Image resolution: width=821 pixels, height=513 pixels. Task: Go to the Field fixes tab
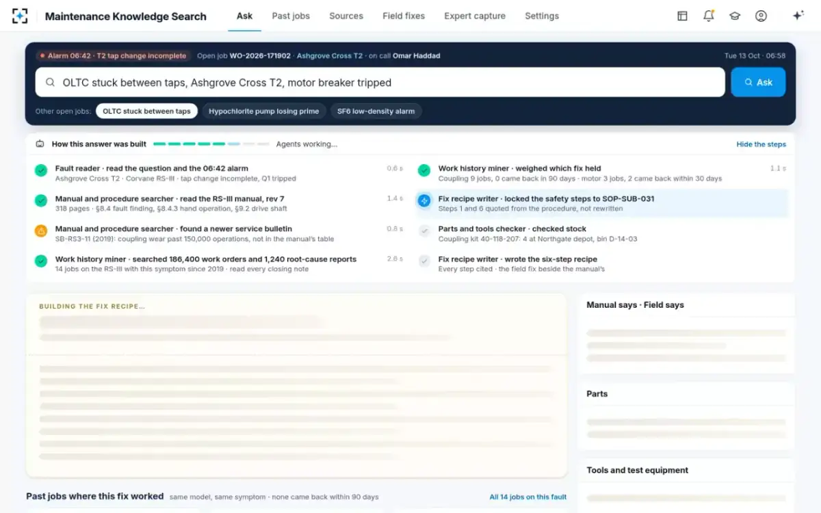[x=404, y=16]
